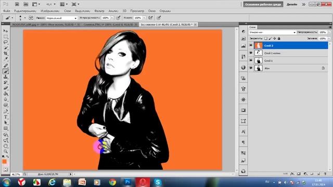Open the Окно menu
This screenshot has height=187, width=333.
[x=152, y=11]
